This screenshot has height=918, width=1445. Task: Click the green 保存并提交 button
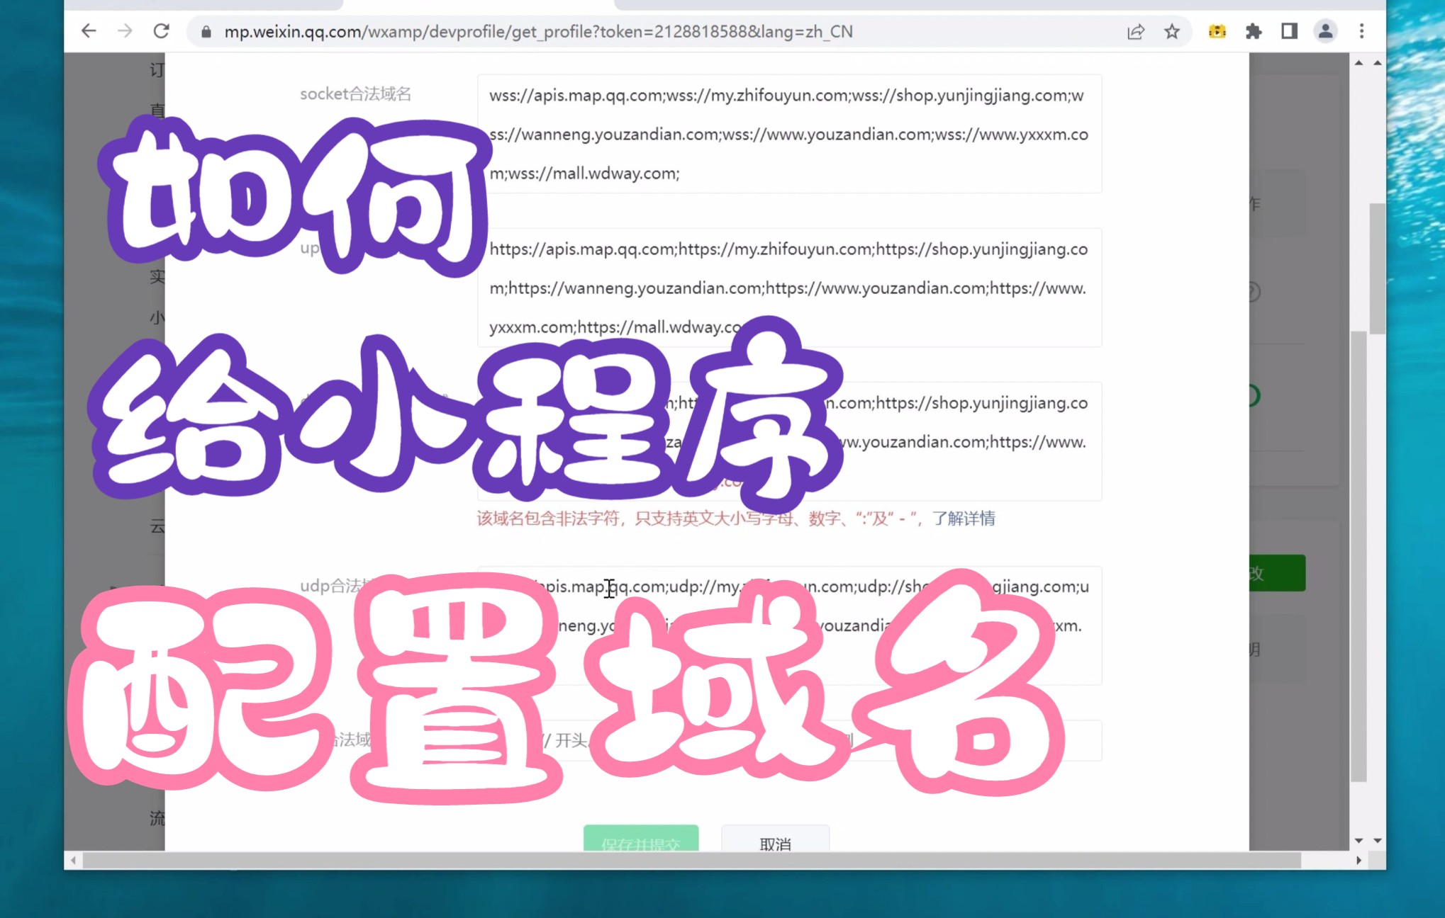[641, 839]
